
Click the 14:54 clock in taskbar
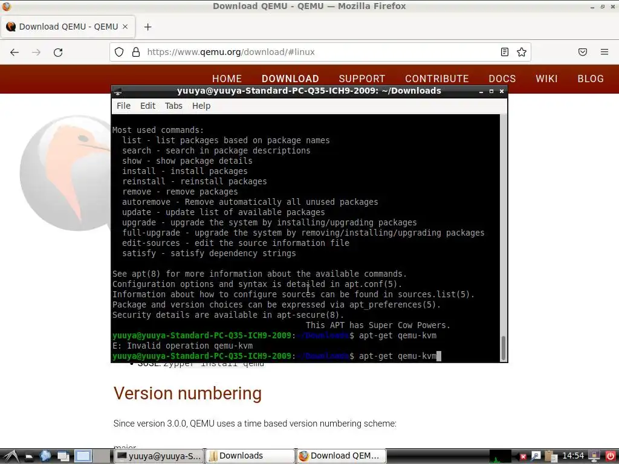pos(573,456)
